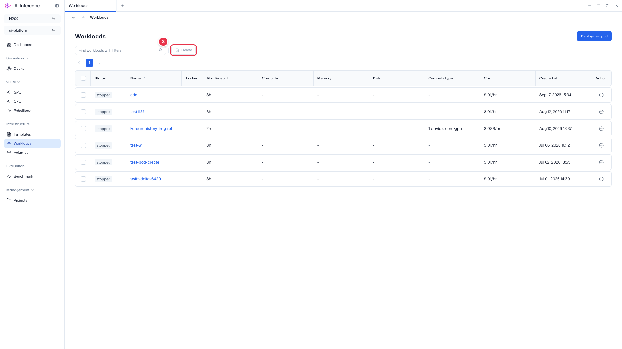Switch the ai-platform project selector
Screen dimensions: 622x349
(x=32, y=30)
